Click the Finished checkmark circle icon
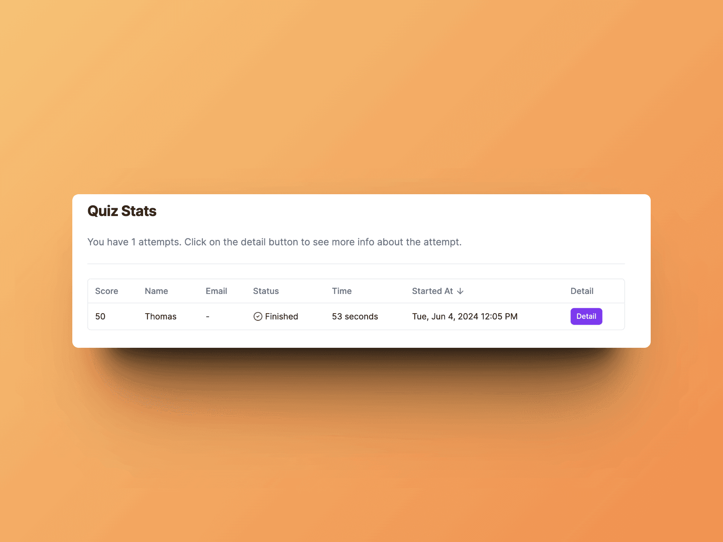The image size is (723, 542). [258, 317]
